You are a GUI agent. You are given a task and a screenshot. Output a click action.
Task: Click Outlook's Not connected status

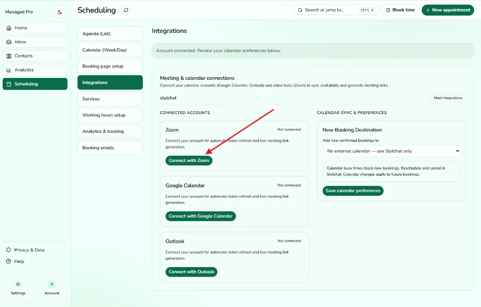pyautogui.click(x=289, y=241)
